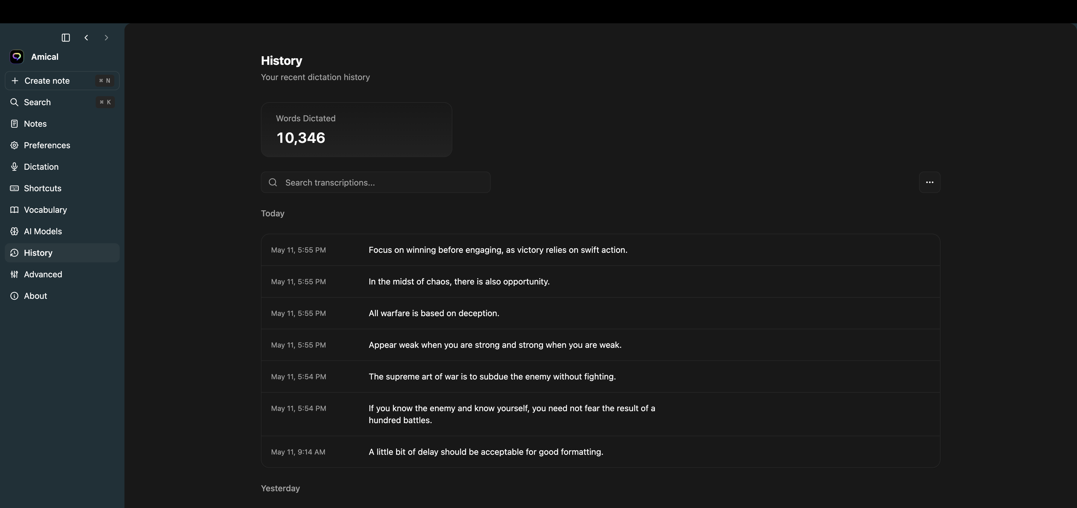Click the Shortcuts keyboard icon
Viewport: 1077px width, 508px height.
click(x=14, y=189)
